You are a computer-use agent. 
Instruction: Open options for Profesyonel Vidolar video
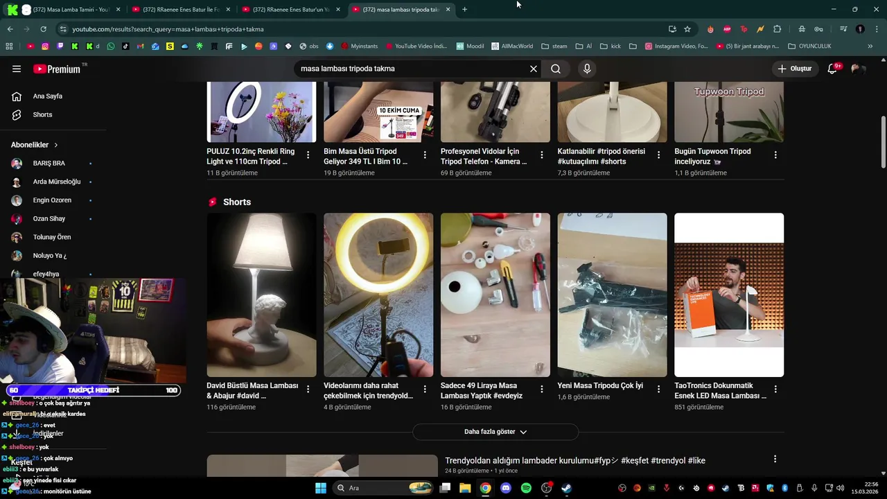[x=542, y=155]
